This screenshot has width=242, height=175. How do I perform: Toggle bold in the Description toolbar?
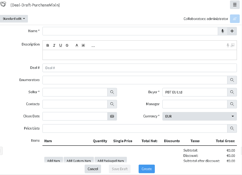tap(48, 45)
